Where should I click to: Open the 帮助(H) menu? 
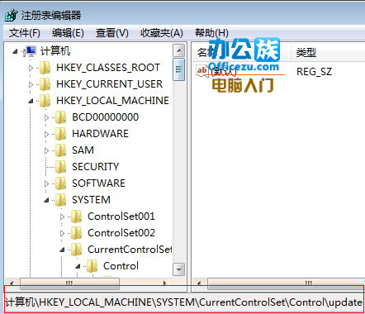[211, 33]
